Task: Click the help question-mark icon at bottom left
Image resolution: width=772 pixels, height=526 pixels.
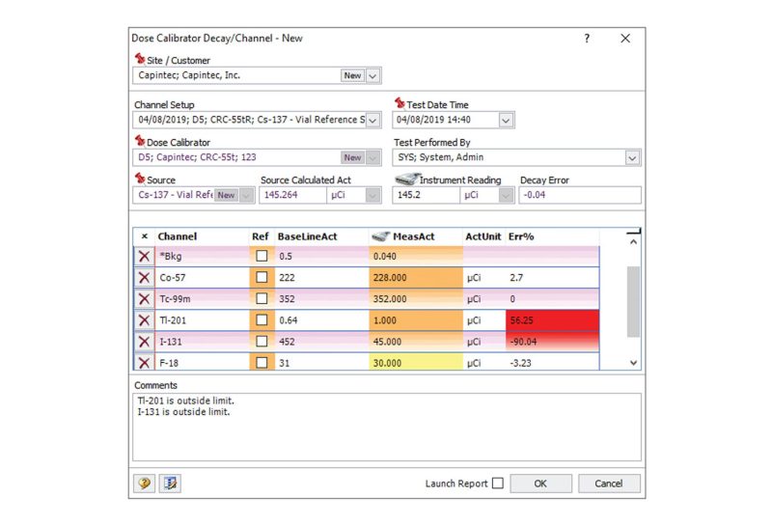Action: click(144, 484)
